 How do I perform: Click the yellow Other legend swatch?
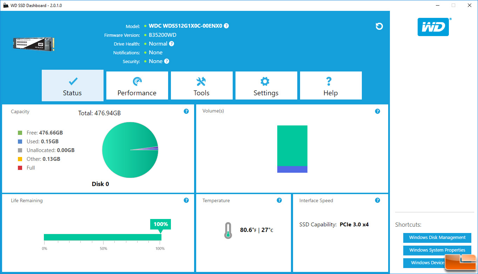coord(20,159)
